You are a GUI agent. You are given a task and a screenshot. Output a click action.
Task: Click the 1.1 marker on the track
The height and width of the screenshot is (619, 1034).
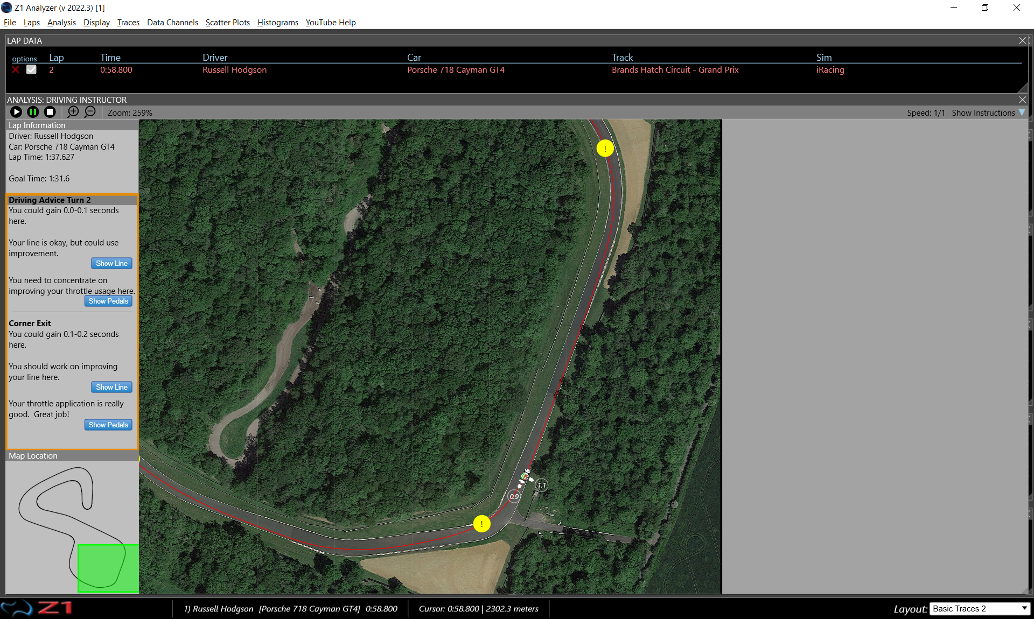coord(542,485)
